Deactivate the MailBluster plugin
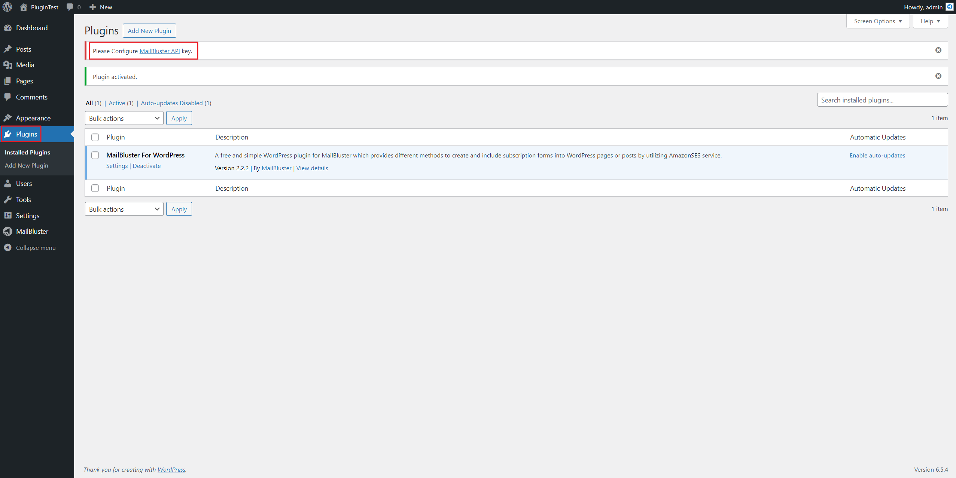This screenshot has width=956, height=478. (146, 166)
